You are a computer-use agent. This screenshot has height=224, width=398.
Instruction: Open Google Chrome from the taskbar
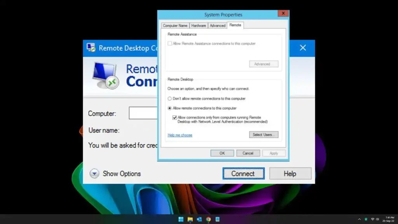(208, 219)
